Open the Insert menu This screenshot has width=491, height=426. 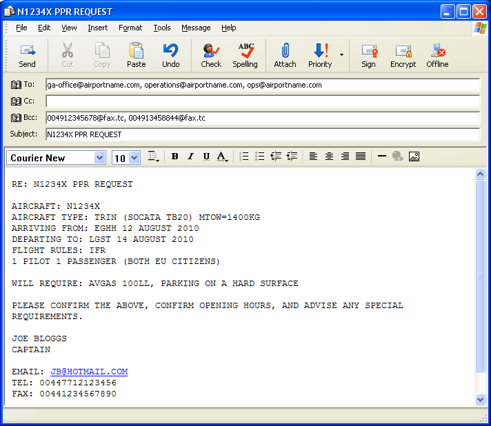[x=98, y=28]
